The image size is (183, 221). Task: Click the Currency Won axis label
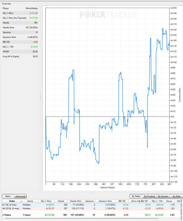coord(180,95)
